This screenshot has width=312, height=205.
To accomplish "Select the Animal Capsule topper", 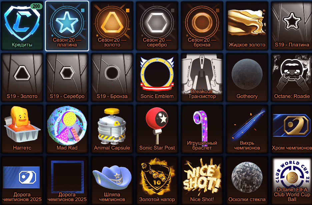I will [112, 129].
